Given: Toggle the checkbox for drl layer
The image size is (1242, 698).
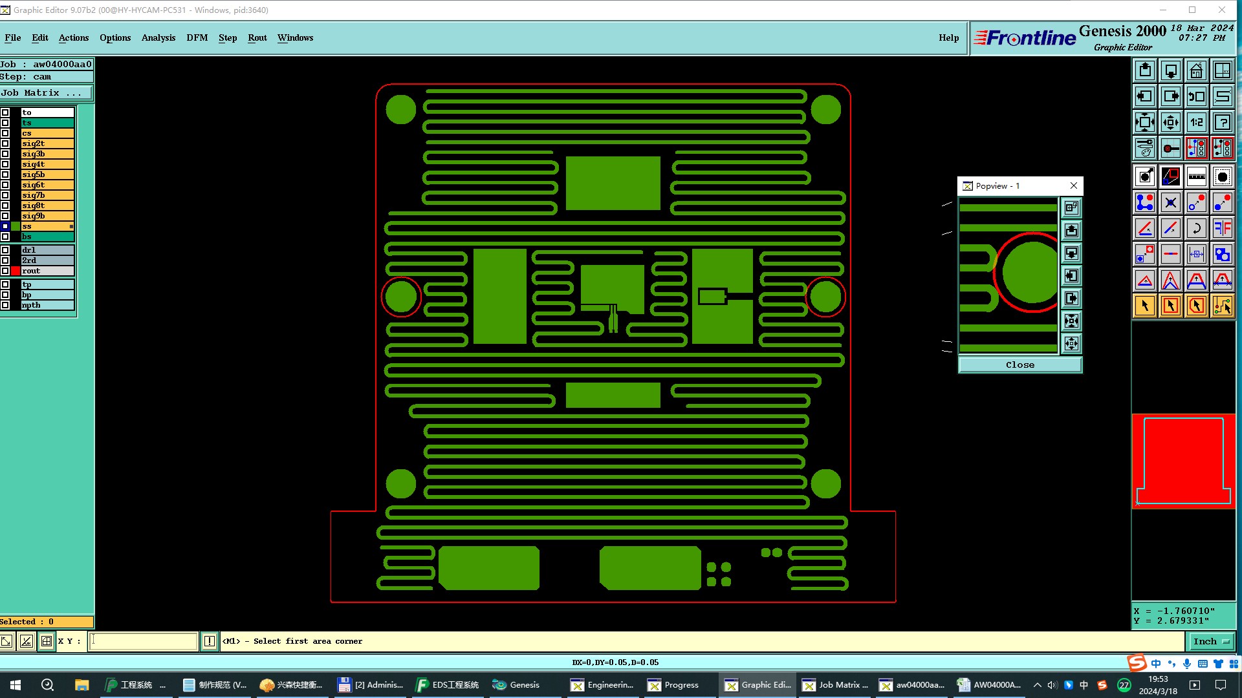Looking at the screenshot, I should (5, 250).
